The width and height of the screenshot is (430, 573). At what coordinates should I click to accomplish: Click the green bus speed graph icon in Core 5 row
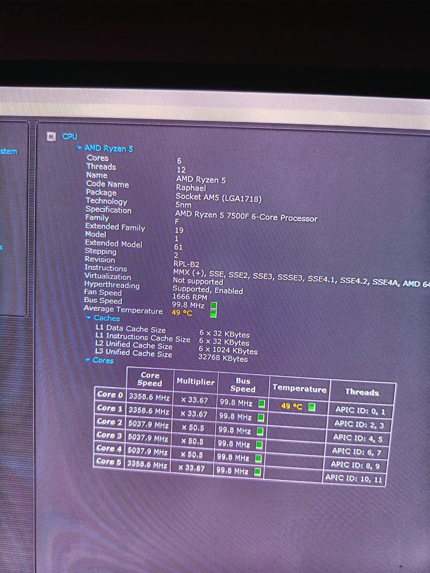(x=257, y=471)
